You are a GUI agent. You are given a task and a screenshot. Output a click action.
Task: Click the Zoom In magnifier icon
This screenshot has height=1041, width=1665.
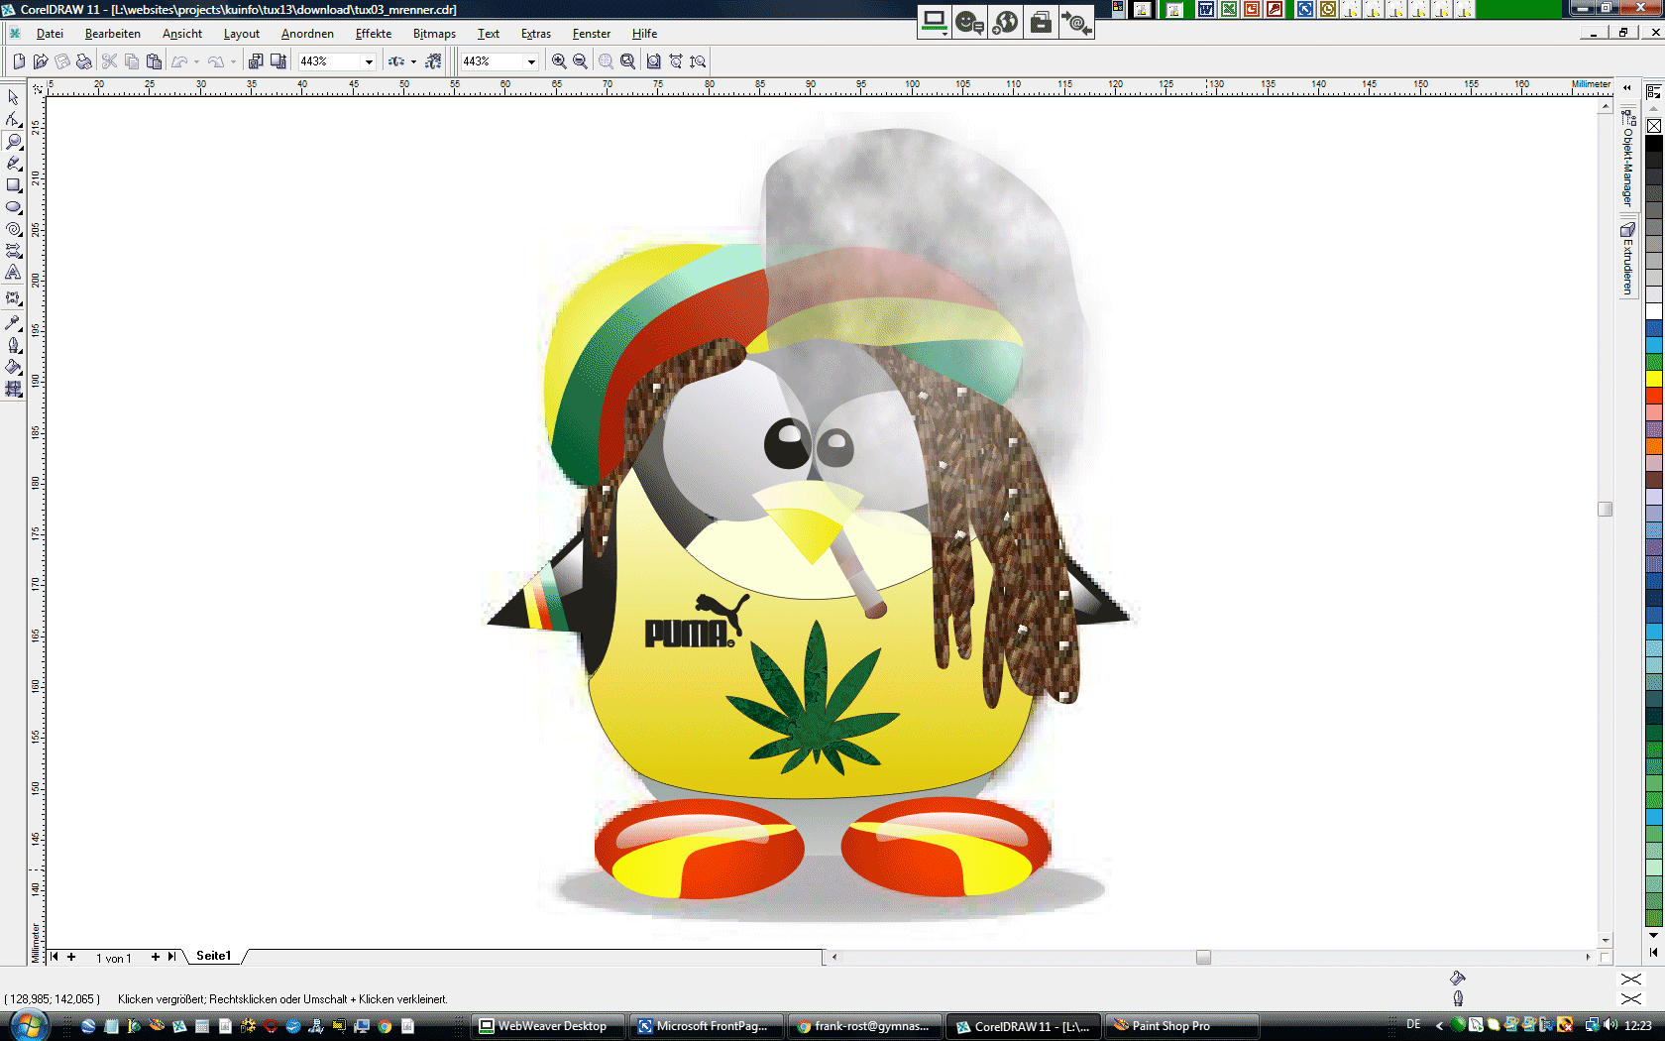(559, 61)
